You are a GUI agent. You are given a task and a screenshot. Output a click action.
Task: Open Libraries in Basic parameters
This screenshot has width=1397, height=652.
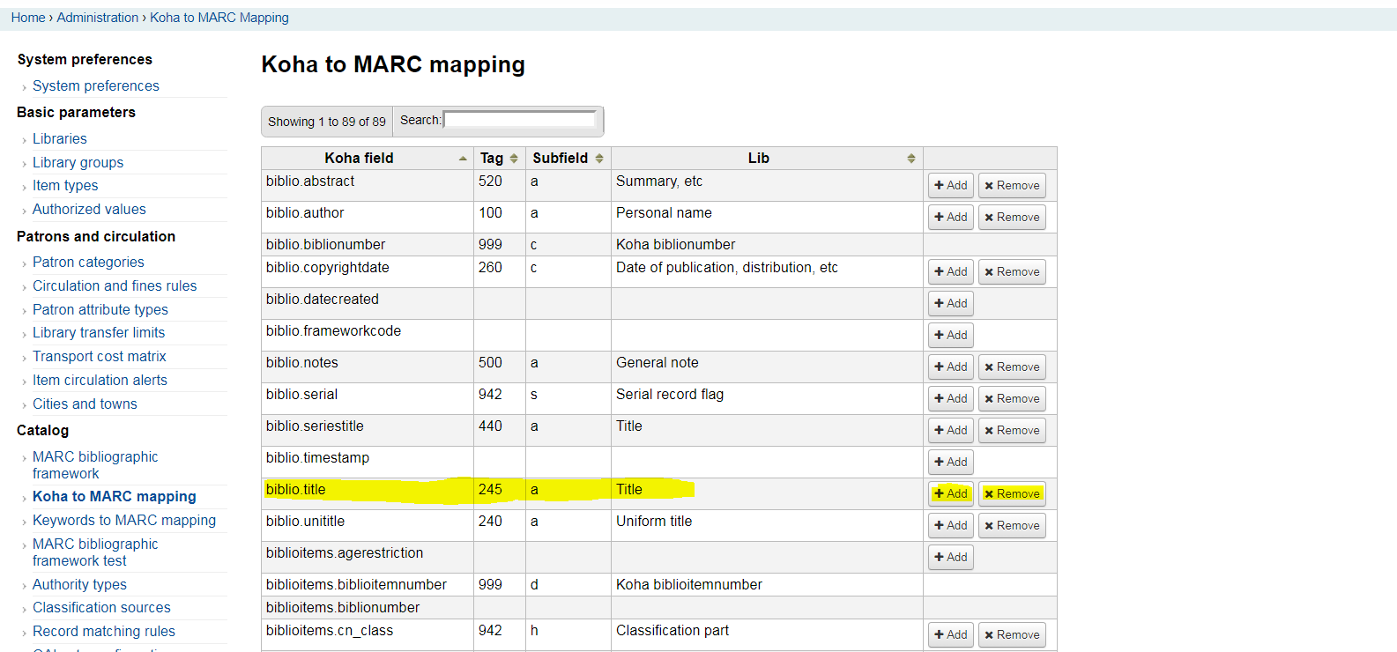pos(60,138)
